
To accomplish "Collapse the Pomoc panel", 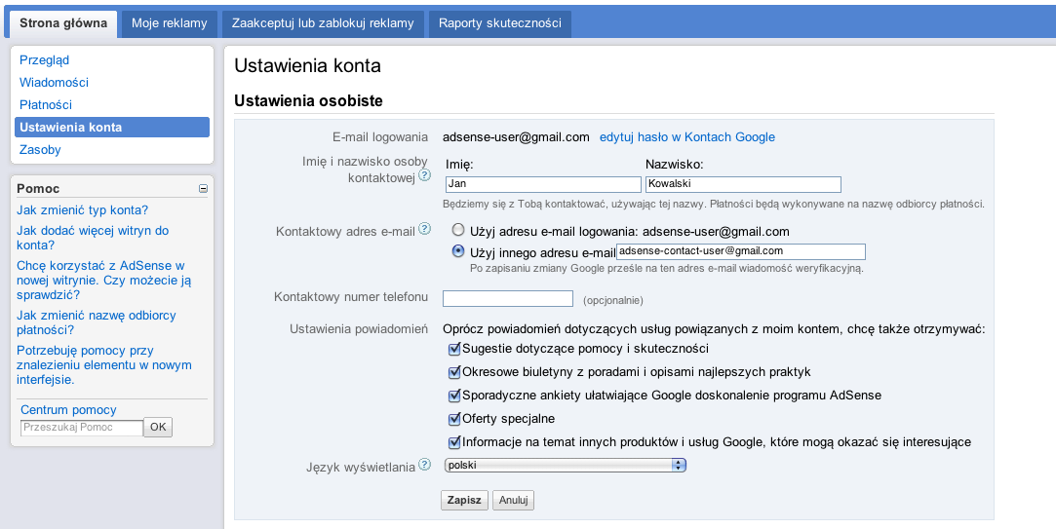I will tap(203, 189).
